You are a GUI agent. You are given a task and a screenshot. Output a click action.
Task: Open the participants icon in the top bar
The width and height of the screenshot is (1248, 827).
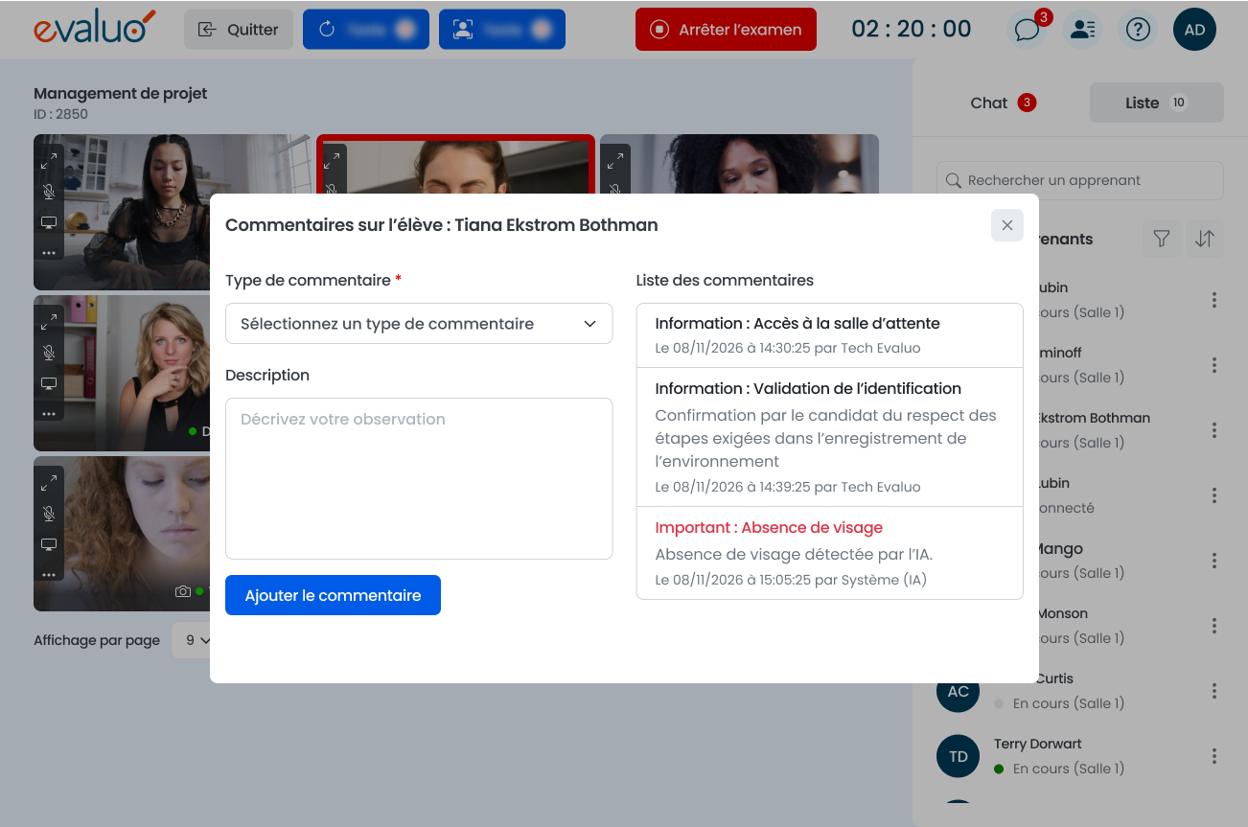(x=1082, y=30)
